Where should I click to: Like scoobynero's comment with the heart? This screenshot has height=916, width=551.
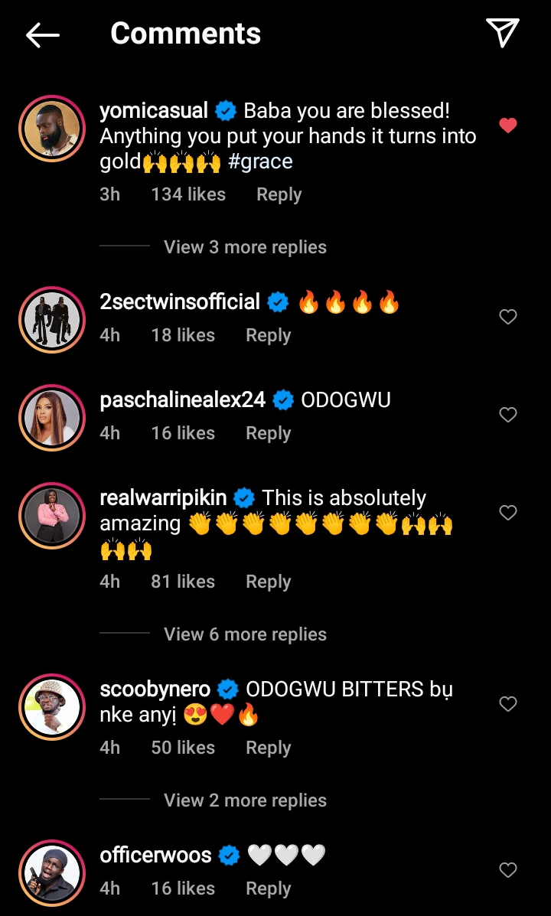pos(508,704)
